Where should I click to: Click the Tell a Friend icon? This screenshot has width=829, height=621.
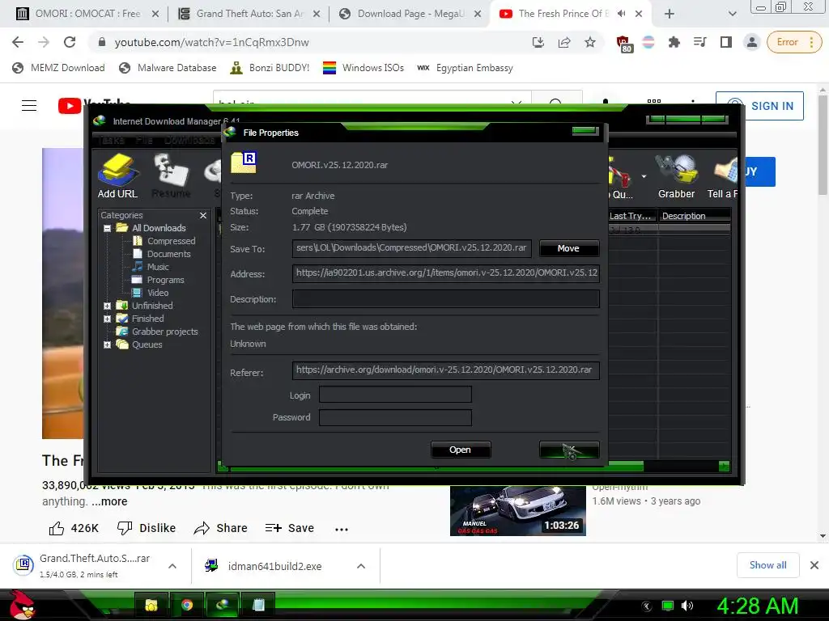tap(723, 177)
